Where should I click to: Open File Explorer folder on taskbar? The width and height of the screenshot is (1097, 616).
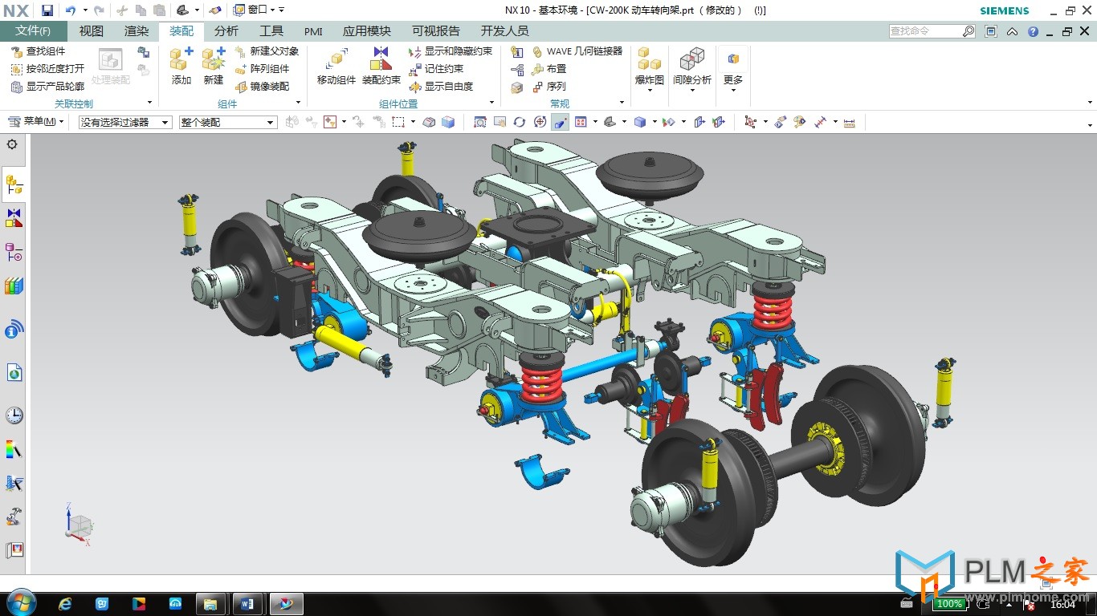[x=210, y=603]
